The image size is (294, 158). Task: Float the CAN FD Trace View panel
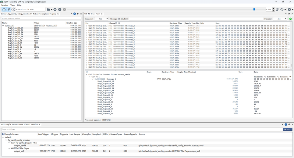click(x=289, y=14)
